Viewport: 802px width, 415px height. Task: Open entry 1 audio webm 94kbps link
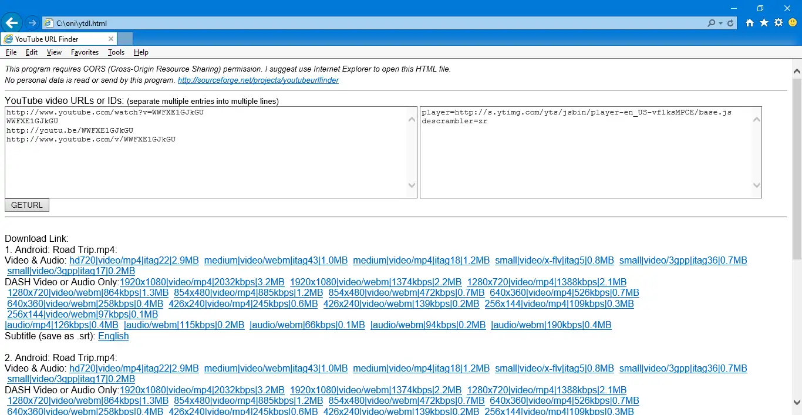(x=428, y=325)
